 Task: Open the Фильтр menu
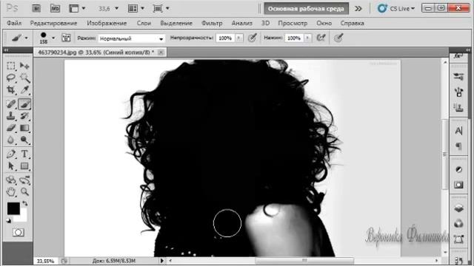point(212,23)
